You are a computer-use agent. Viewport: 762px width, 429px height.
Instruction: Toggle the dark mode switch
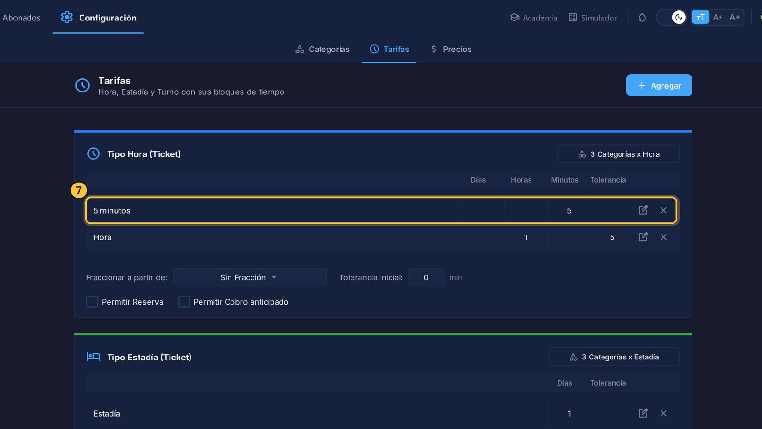(672, 17)
